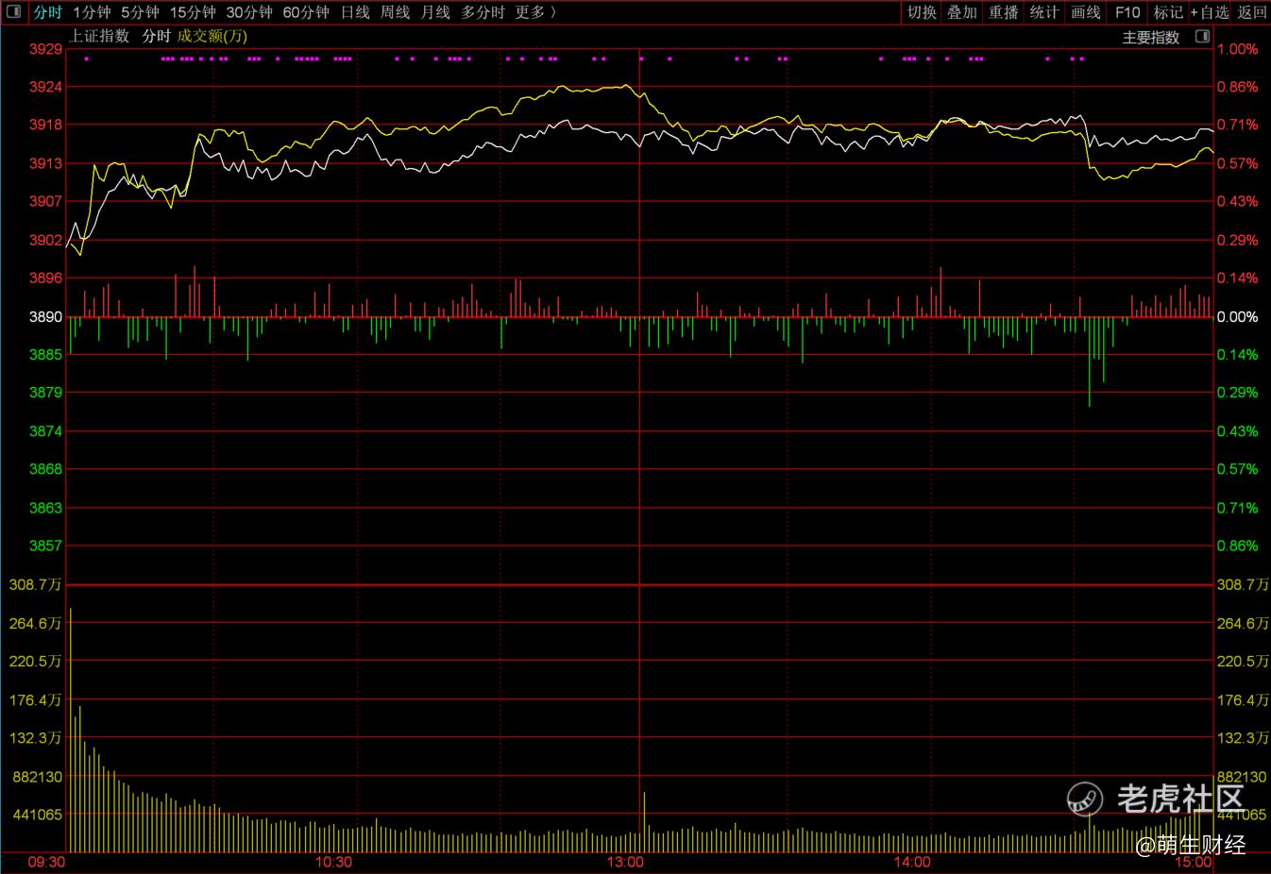Select the 13:00 time axis label

[x=625, y=862]
